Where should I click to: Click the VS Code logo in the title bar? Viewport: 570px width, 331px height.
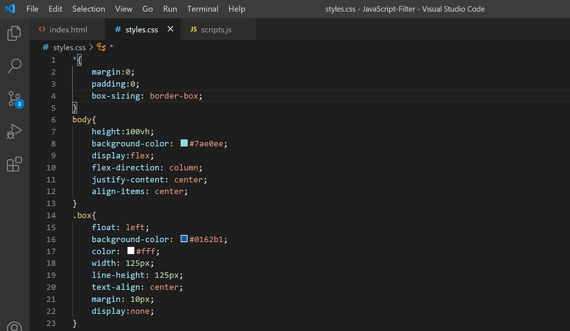click(x=10, y=9)
